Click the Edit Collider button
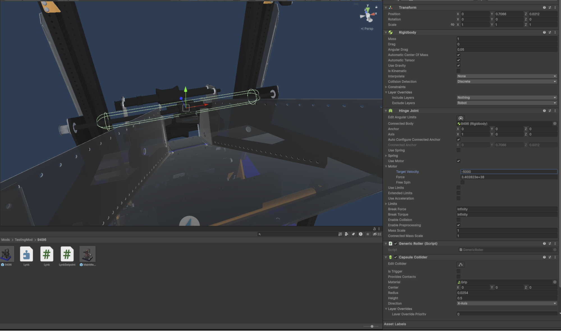Viewport: 561px width, 331px height. [461, 264]
